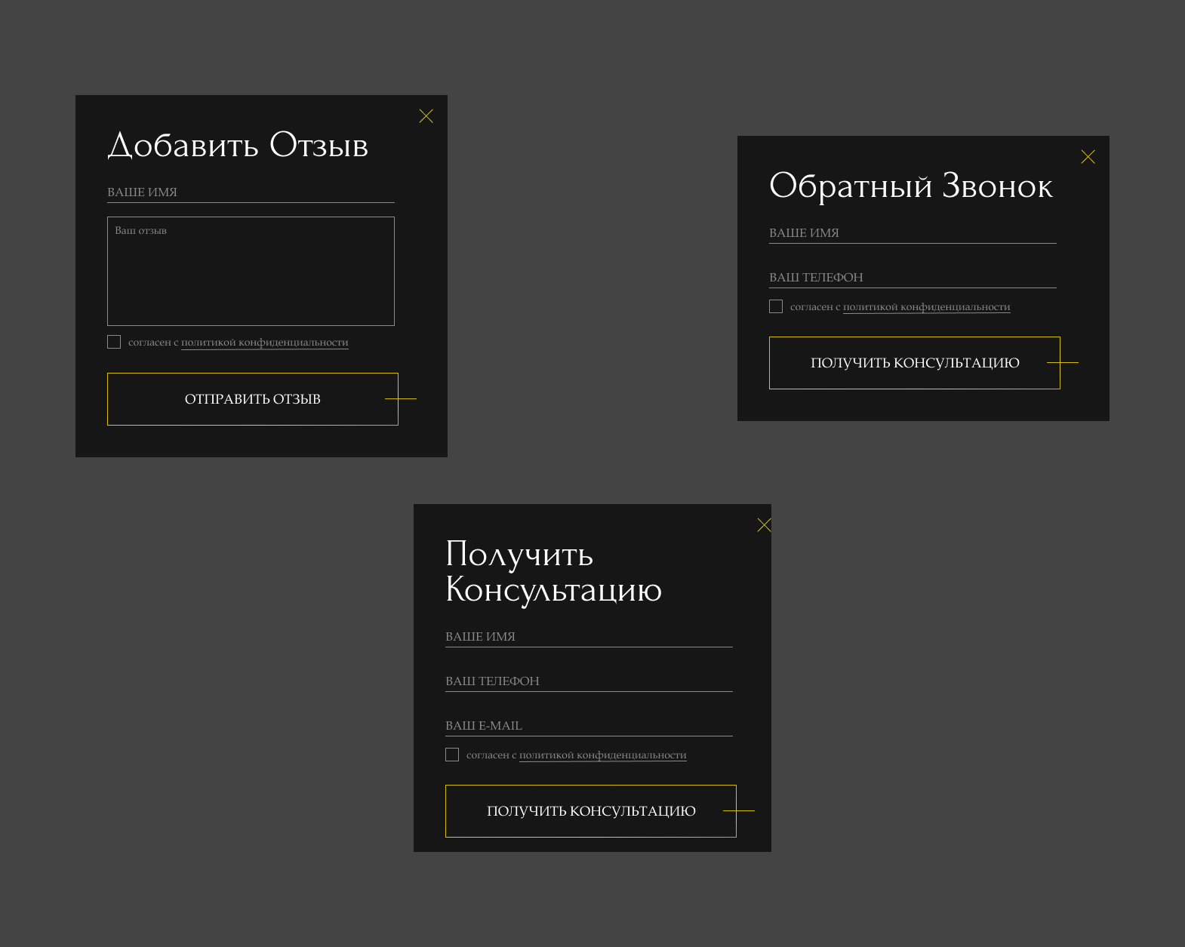Focus ВАШЕ ИМЯ field in Обратный Звонок form
This screenshot has height=947, width=1185.
[x=913, y=233]
